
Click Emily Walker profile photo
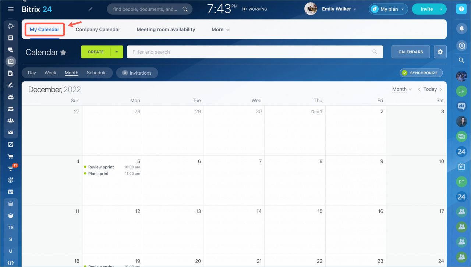click(311, 9)
